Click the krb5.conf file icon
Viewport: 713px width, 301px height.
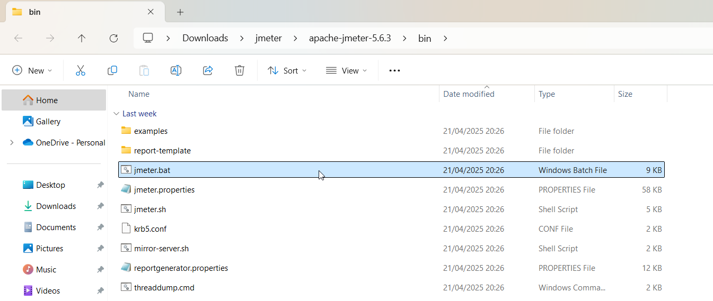point(126,229)
